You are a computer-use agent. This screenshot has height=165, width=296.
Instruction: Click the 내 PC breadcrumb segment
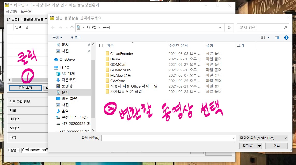click(91, 27)
